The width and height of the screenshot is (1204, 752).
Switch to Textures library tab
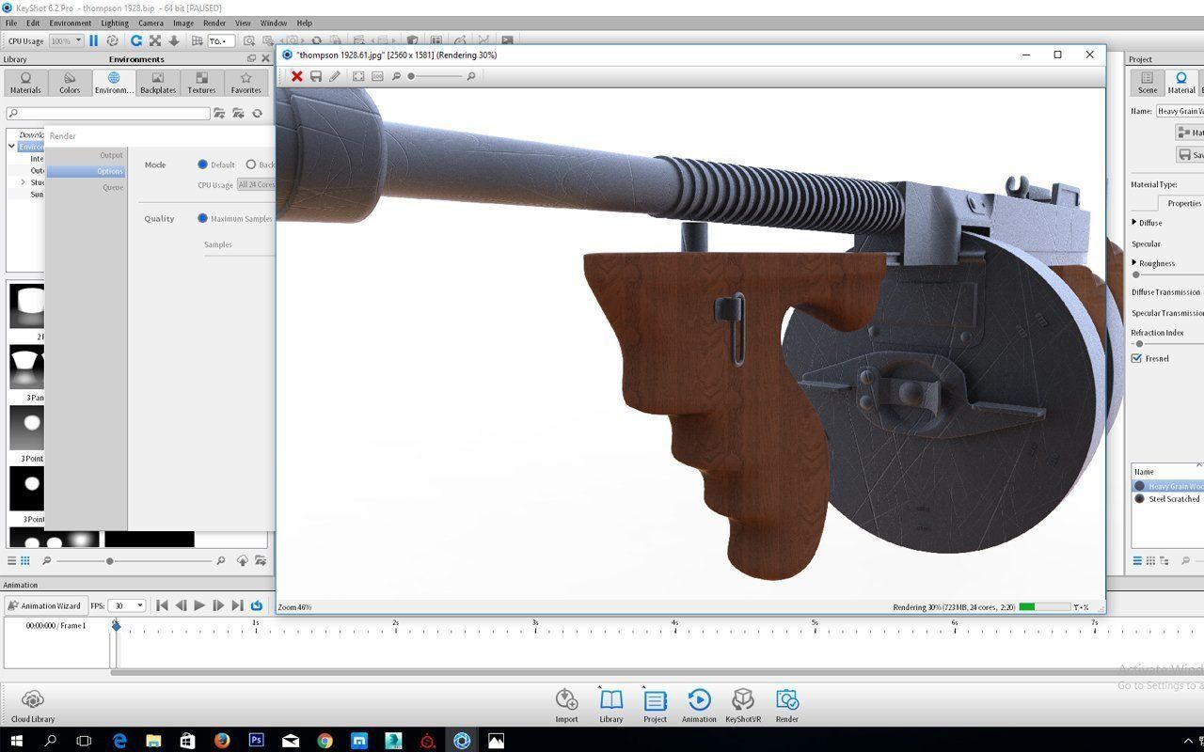(x=201, y=83)
